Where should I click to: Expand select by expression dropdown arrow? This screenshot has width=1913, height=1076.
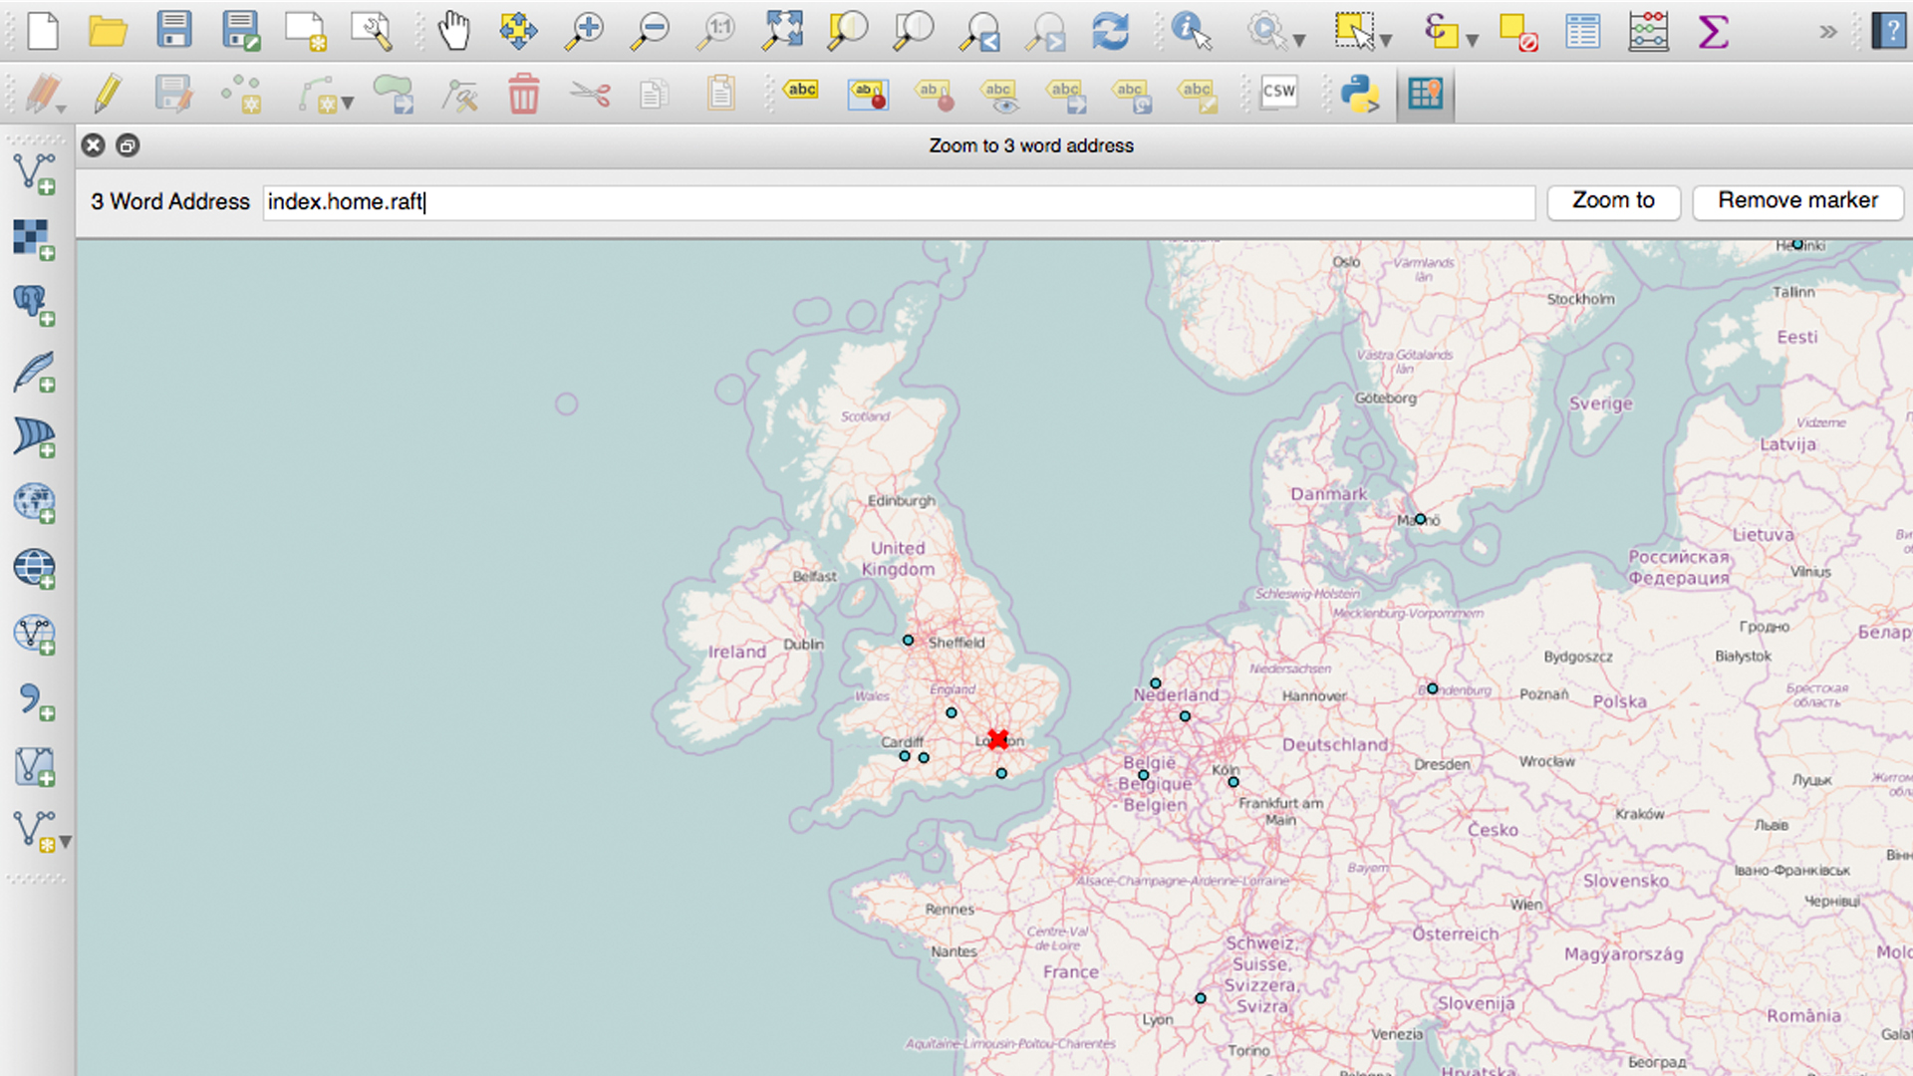pyautogui.click(x=1473, y=40)
